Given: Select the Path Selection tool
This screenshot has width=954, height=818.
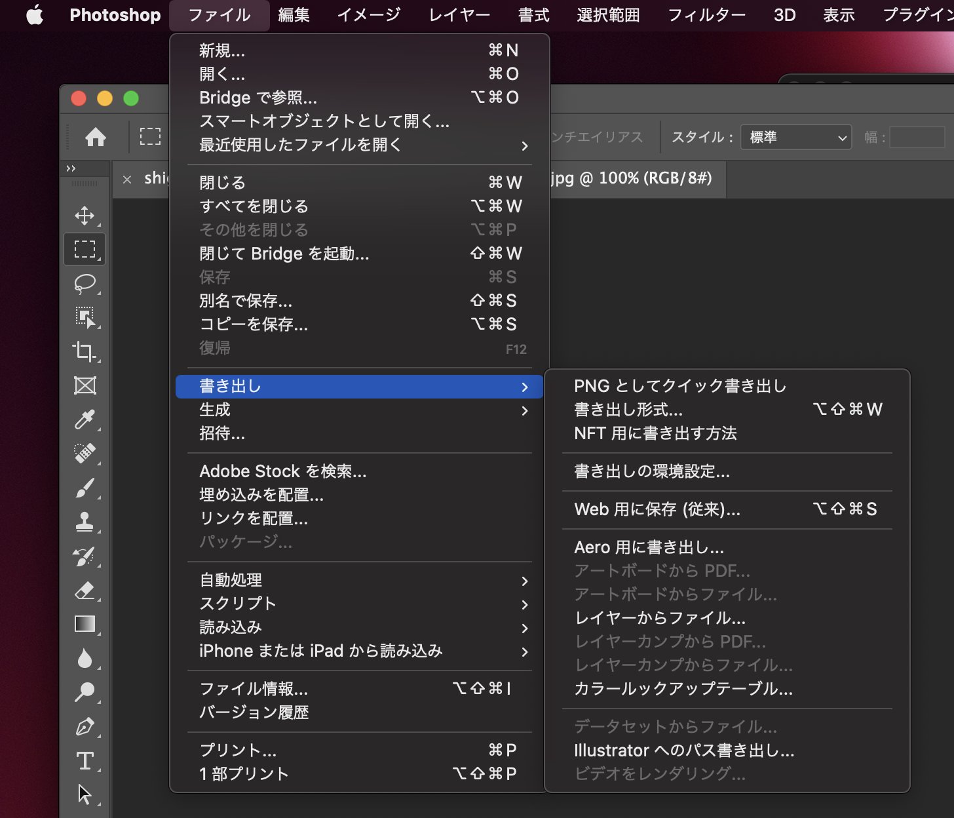Looking at the screenshot, I should [x=85, y=794].
